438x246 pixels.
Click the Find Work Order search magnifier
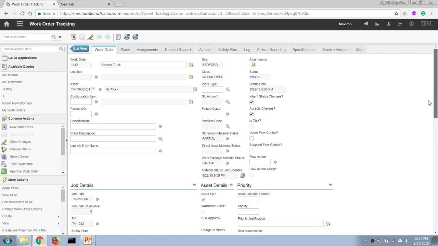(54, 37)
